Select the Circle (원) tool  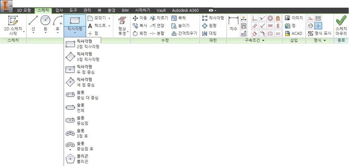(x=45, y=23)
